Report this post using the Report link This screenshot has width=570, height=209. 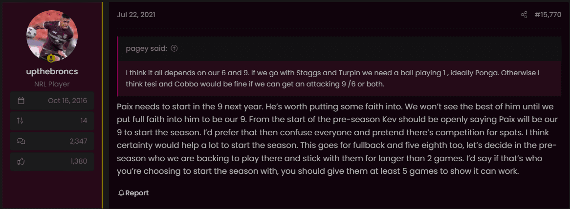pos(133,193)
